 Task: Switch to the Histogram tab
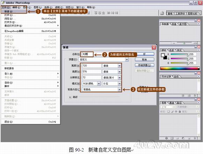coord(183,24)
